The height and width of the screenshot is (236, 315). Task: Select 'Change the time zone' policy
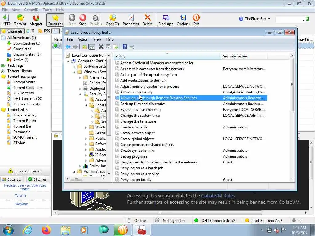tap(138, 121)
